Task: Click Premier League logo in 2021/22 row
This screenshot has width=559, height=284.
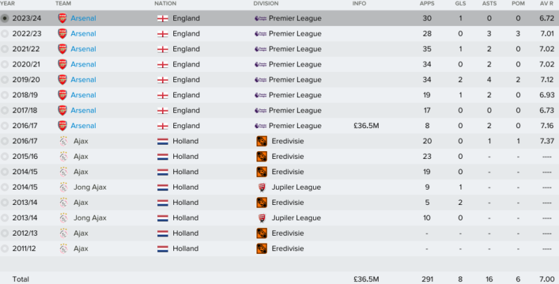Action: pyautogui.click(x=261, y=49)
